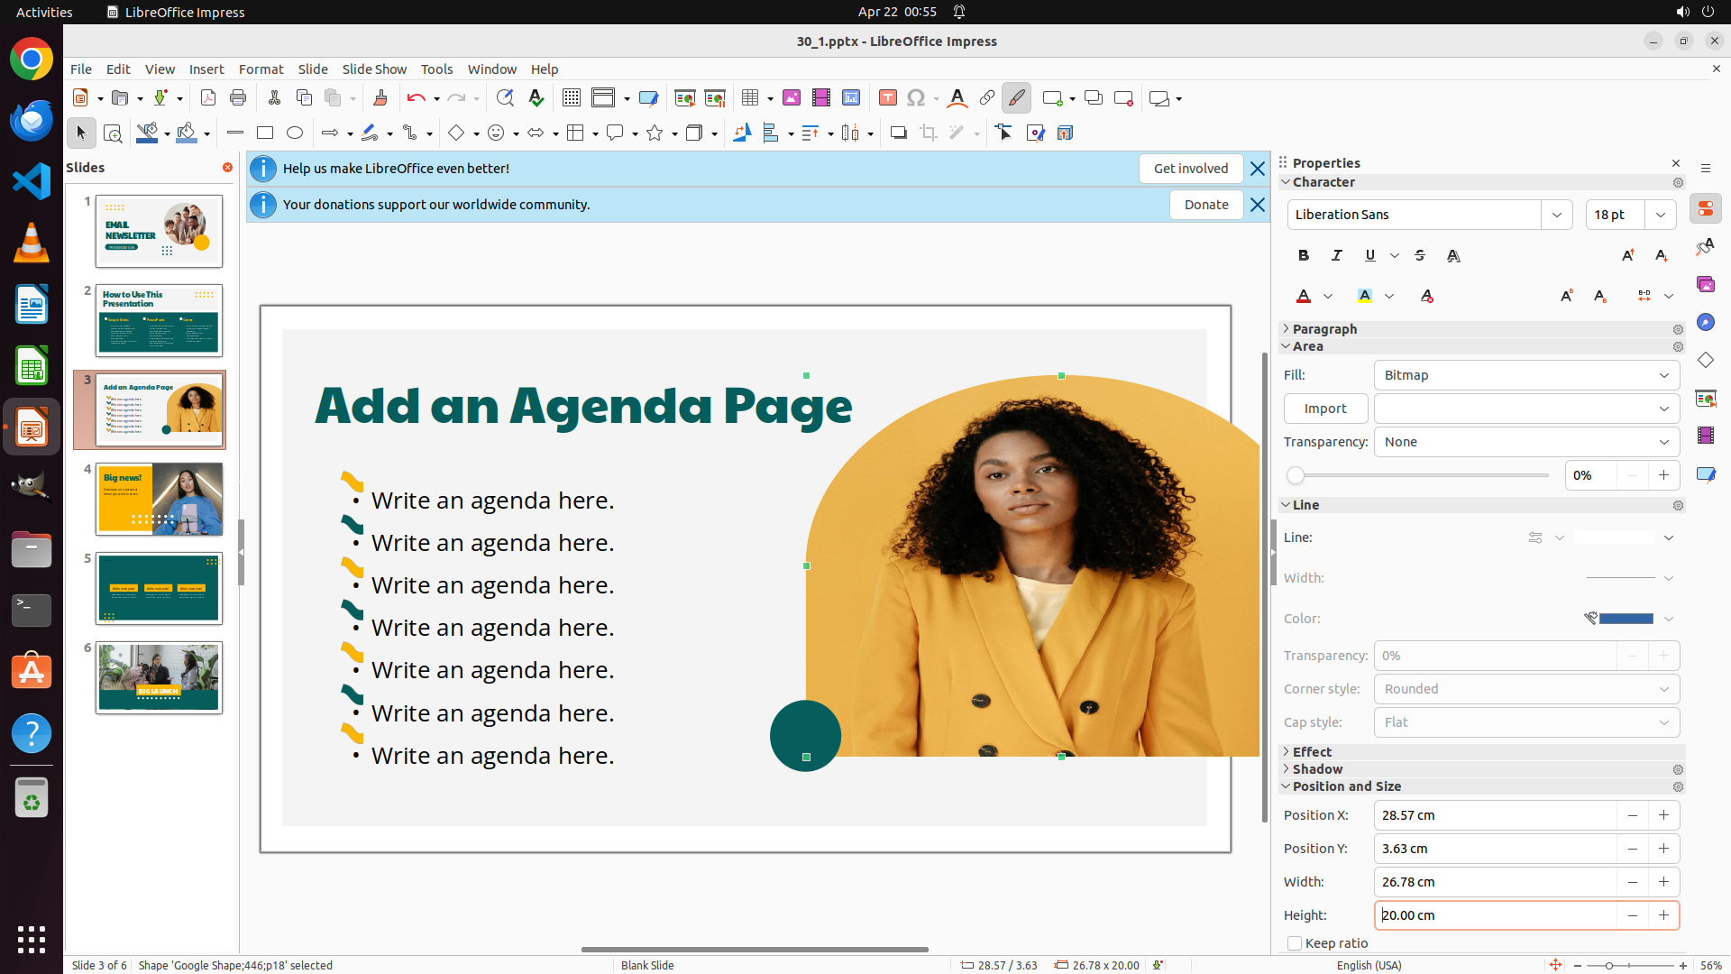Select the Rectangle shape tool

point(265,133)
